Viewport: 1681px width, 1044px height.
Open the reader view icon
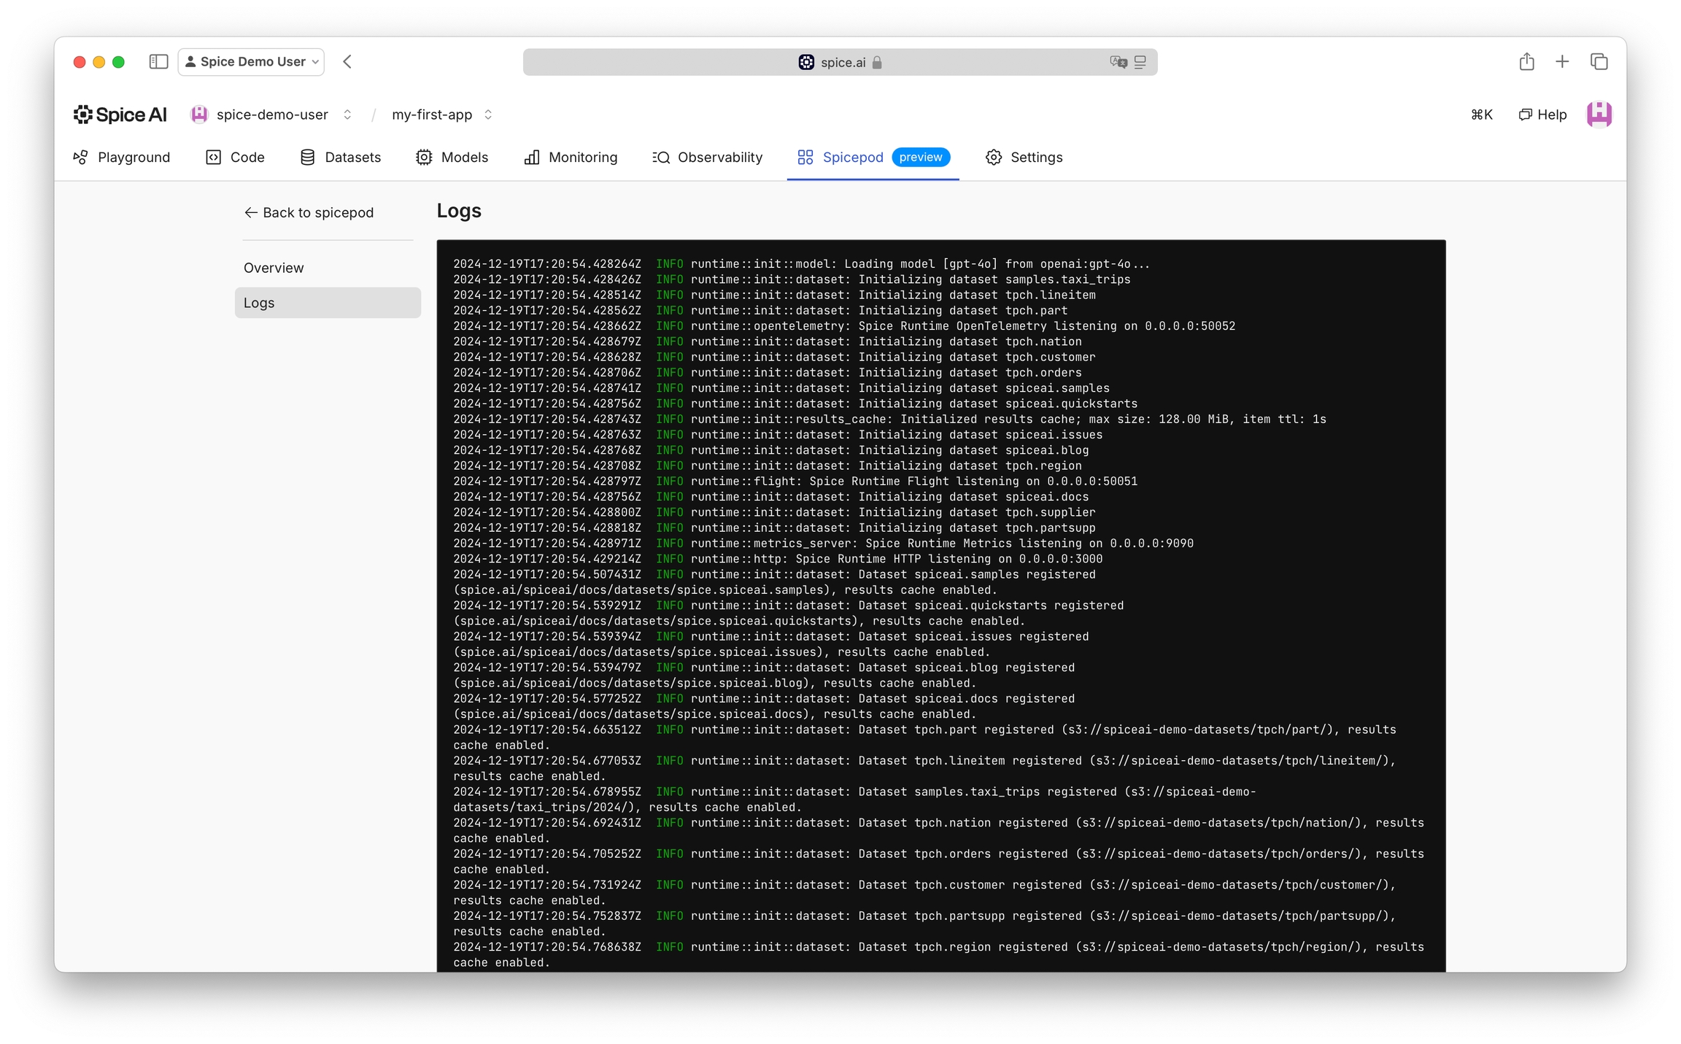point(1140,62)
